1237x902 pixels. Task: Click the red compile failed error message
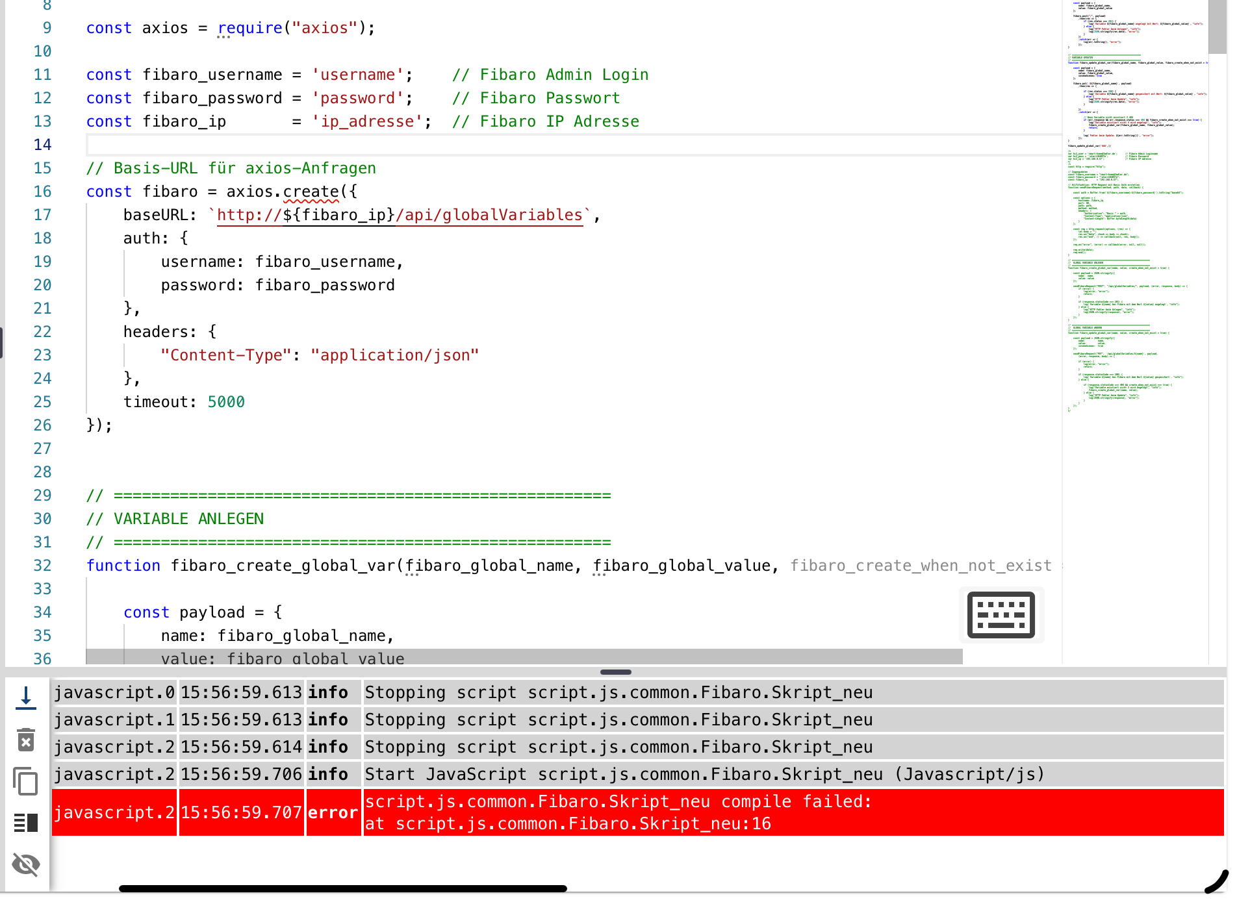click(793, 812)
